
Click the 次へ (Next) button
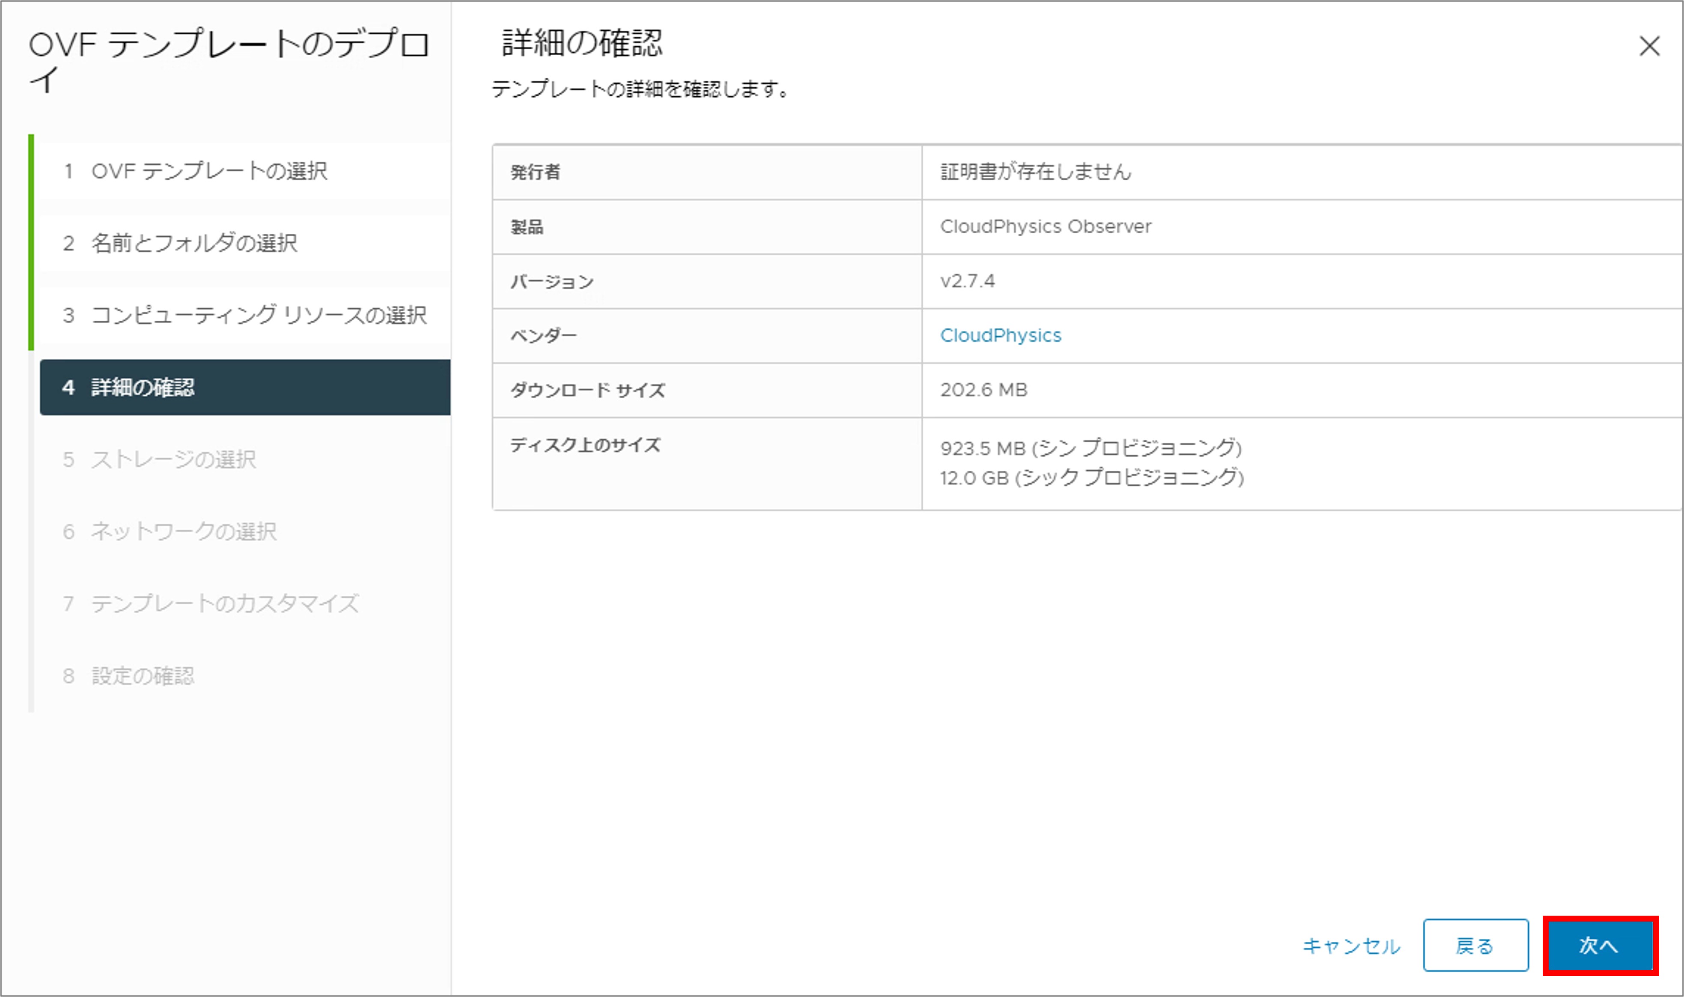coord(1599,945)
